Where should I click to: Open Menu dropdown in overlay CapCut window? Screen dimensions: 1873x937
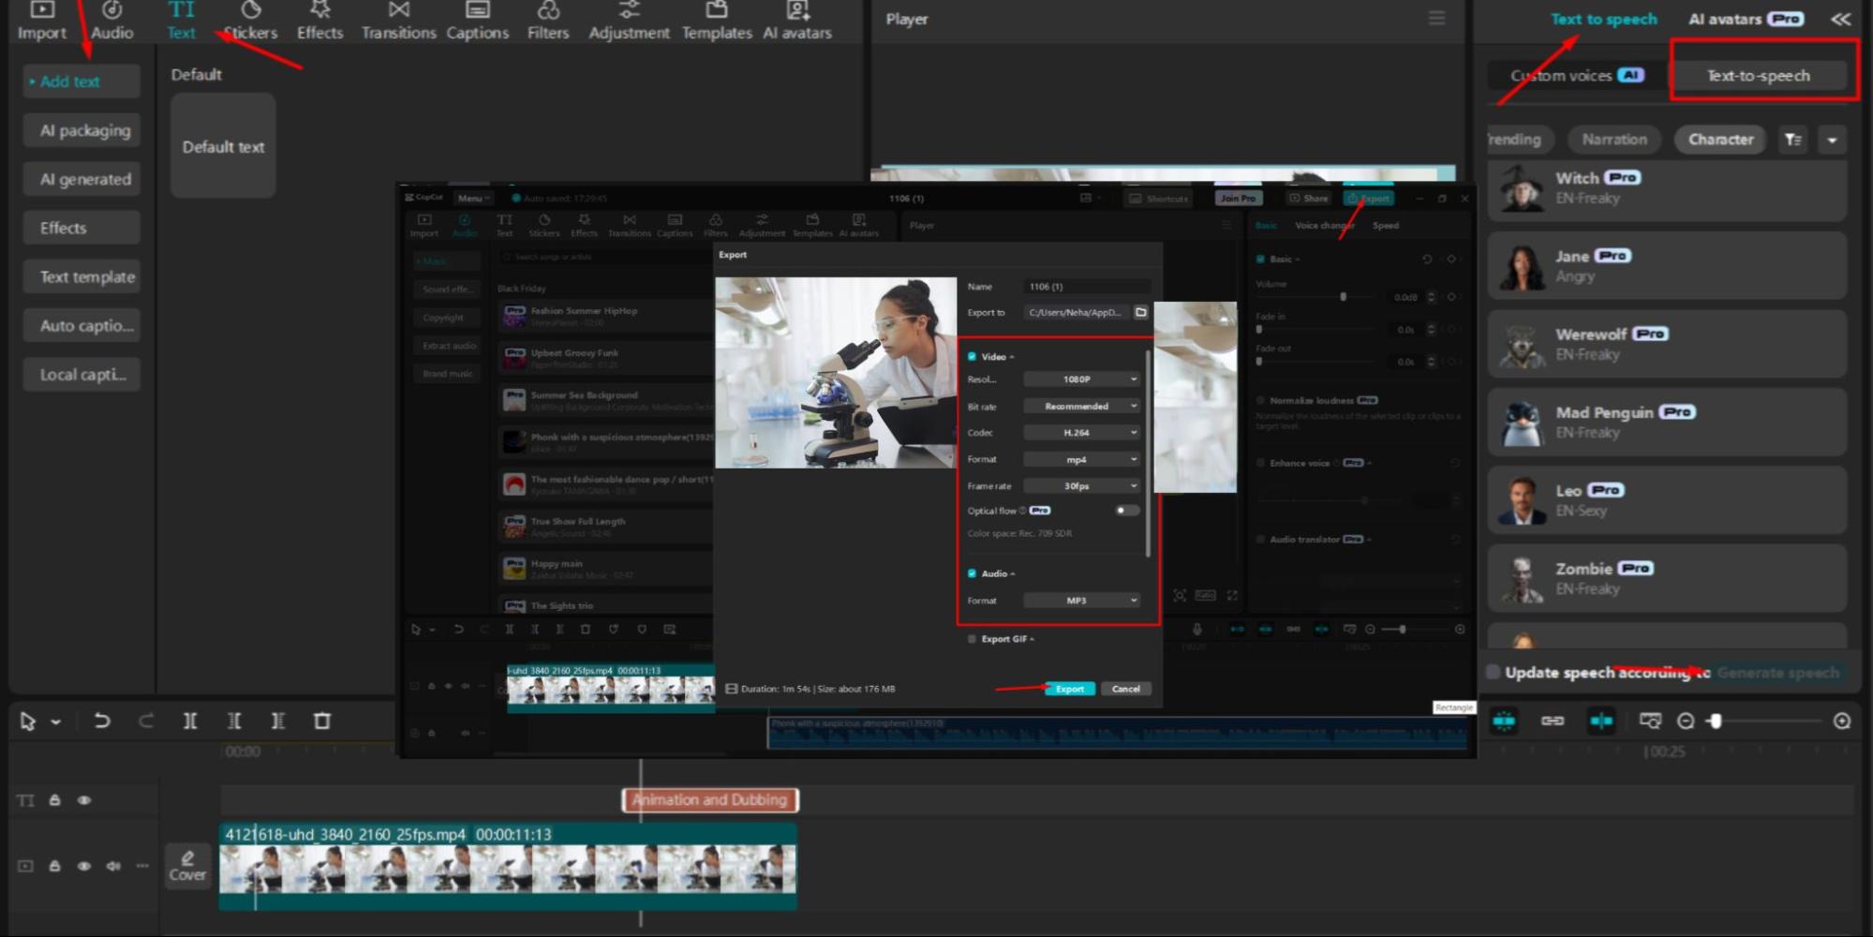tap(473, 198)
